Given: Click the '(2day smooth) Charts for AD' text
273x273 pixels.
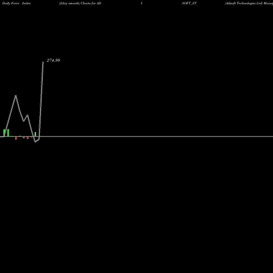Looking at the screenshot, I should pos(80,3).
